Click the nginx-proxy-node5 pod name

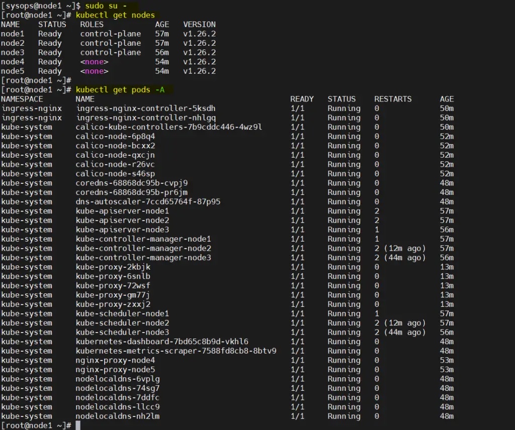(115, 370)
